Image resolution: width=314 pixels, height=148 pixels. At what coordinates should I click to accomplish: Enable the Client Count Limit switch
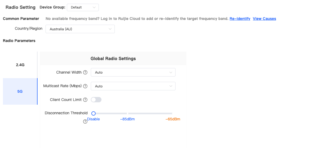tap(96, 100)
